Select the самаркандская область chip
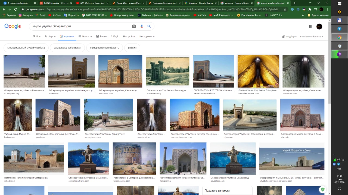This screenshot has height=195, width=348. (x=104, y=48)
